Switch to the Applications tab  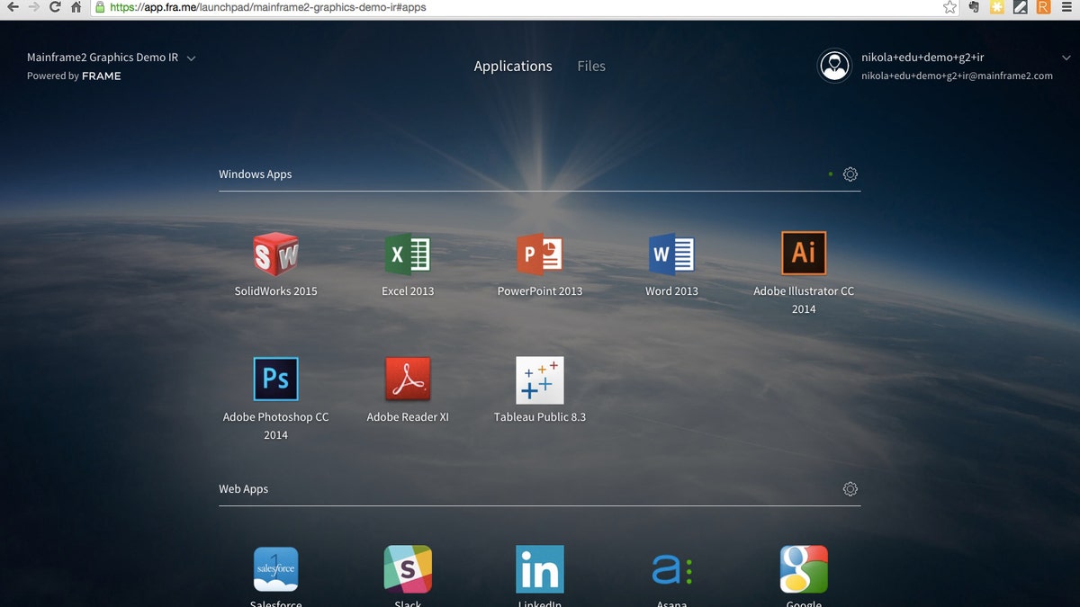[513, 67]
